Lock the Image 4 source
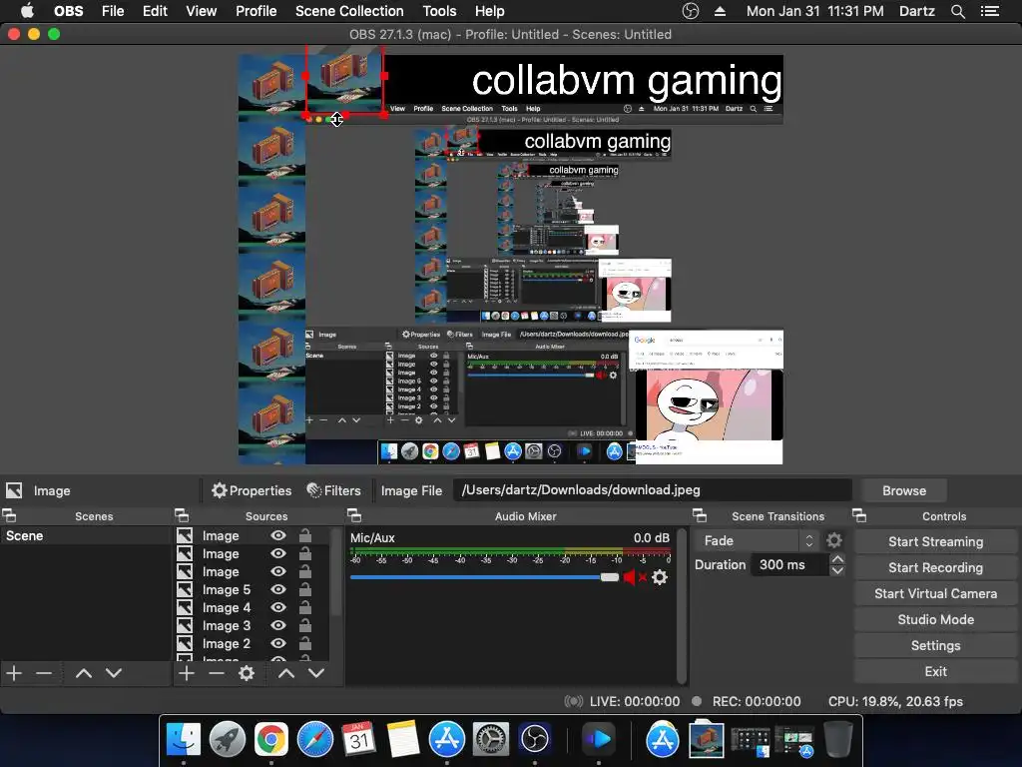 (305, 607)
